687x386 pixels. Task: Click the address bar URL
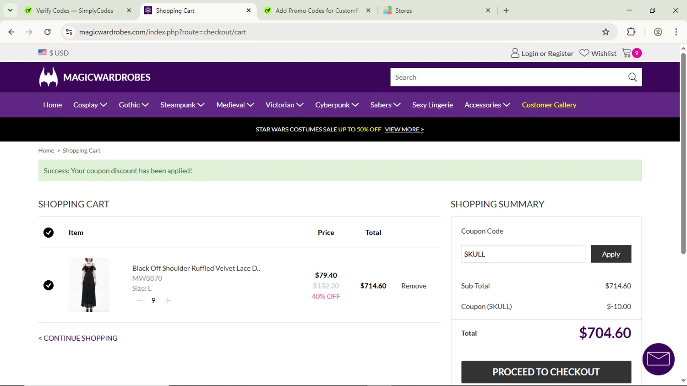pyautogui.click(x=163, y=32)
